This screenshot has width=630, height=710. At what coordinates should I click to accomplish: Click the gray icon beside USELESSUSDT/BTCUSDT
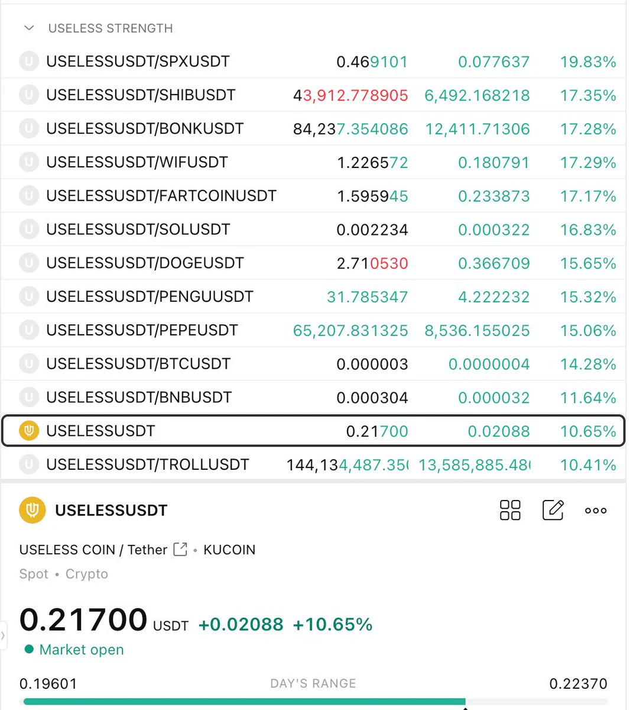click(29, 364)
